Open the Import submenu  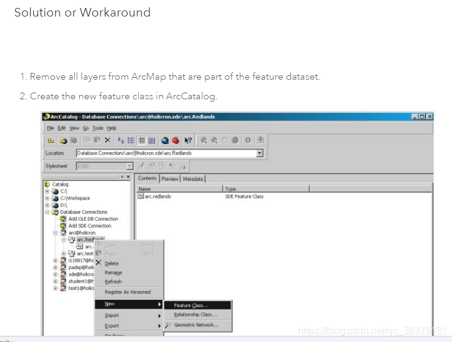(129, 316)
